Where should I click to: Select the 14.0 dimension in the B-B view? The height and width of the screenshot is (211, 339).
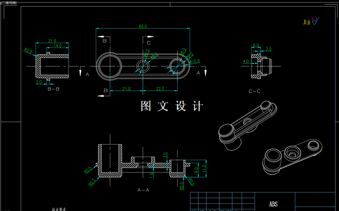coord(58,46)
